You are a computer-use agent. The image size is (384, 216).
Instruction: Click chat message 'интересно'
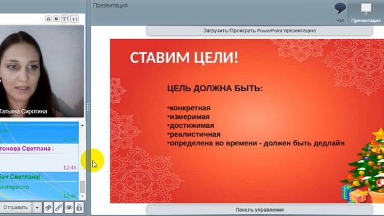pyautogui.click(x=14, y=187)
